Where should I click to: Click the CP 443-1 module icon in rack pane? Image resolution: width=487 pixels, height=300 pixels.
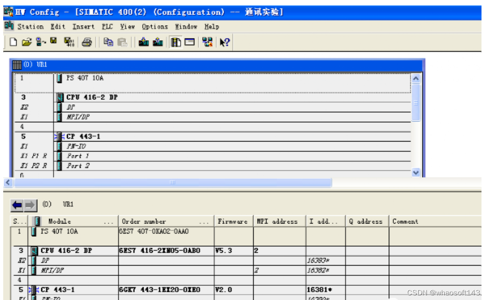coord(59,136)
